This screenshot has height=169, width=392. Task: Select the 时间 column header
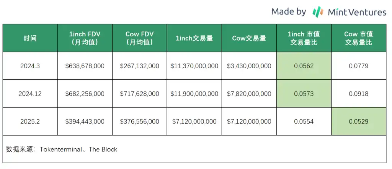pyautogui.click(x=30, y=38)
